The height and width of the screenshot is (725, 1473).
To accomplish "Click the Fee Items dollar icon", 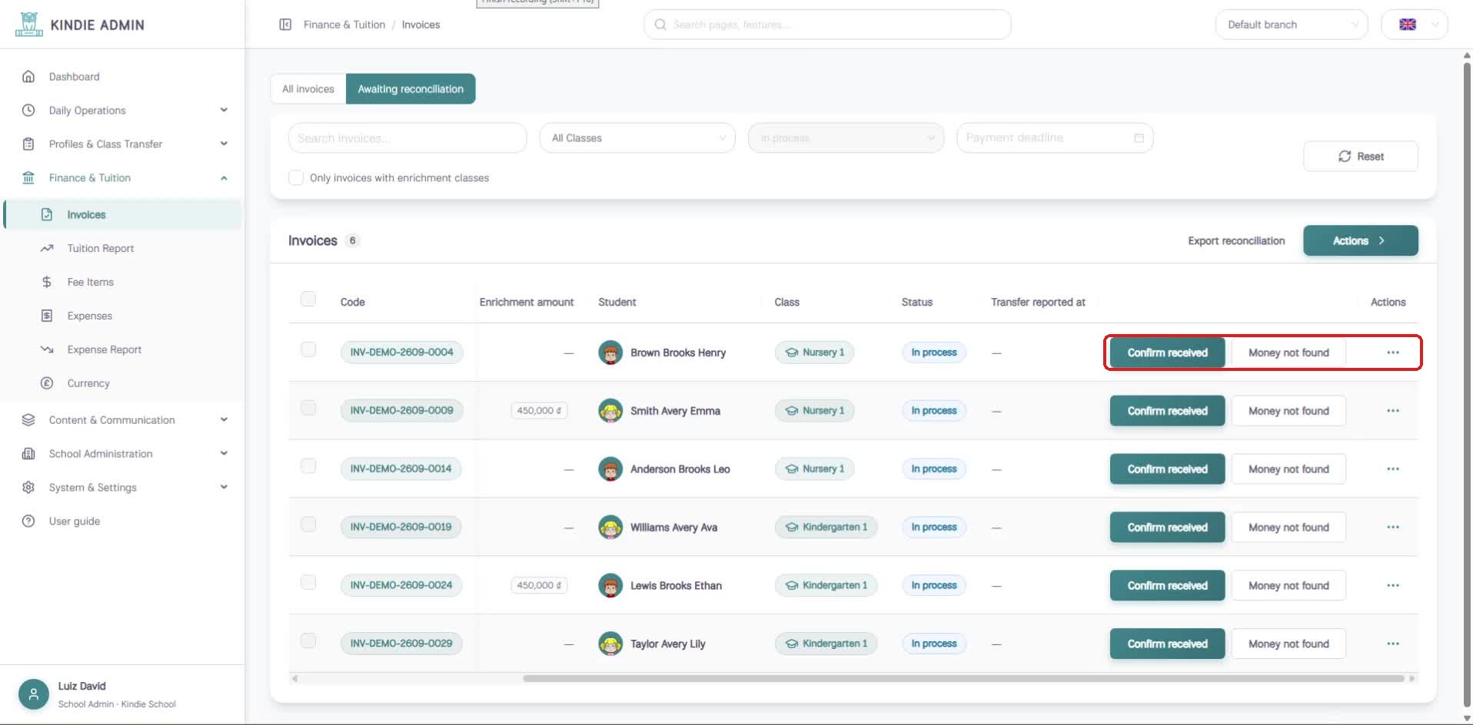I will (x=47, y=282).
